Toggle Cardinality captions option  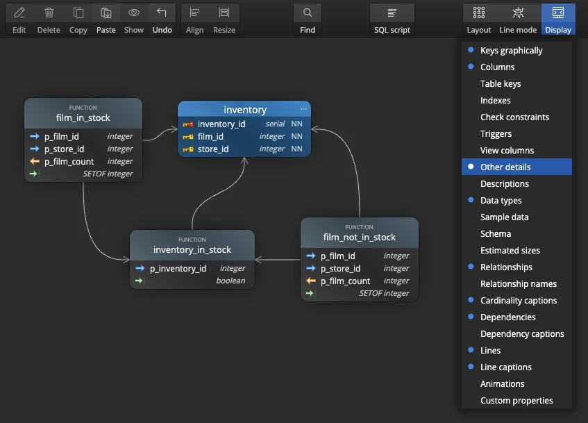pyautogui.click(x=516, y=301)
